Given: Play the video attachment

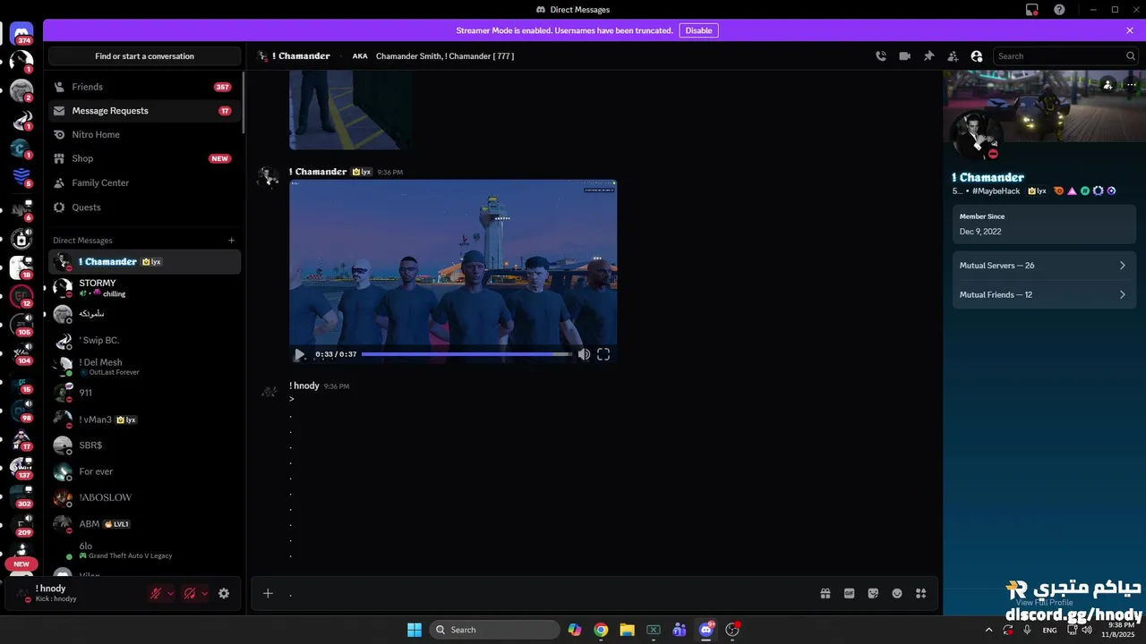Looking at the screenshot, I should click(x=300, y=354).
